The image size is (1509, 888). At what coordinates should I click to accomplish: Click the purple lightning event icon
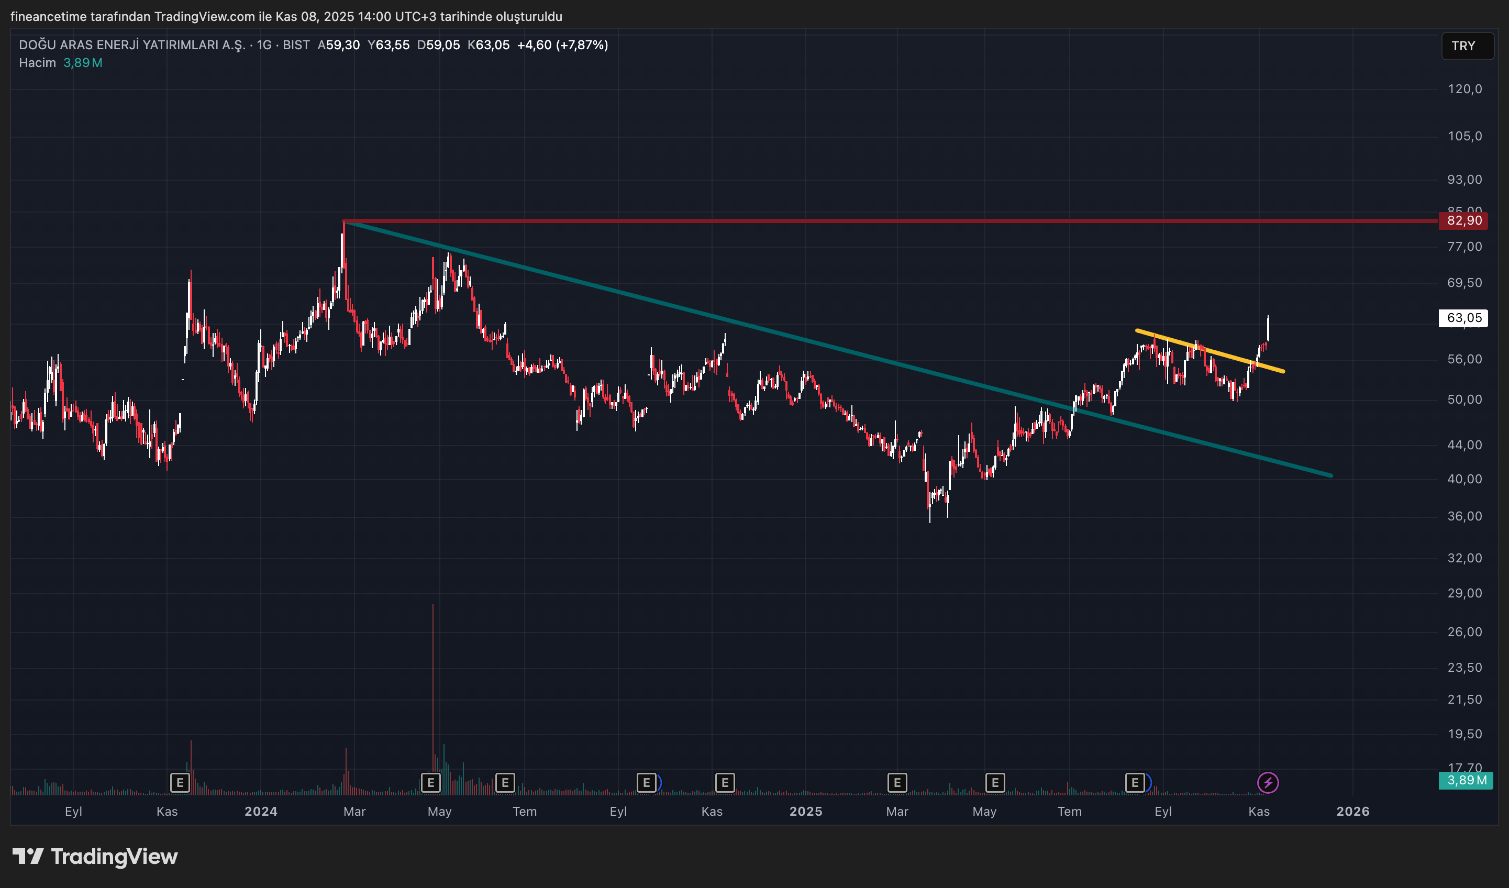tap(1267, 782)
